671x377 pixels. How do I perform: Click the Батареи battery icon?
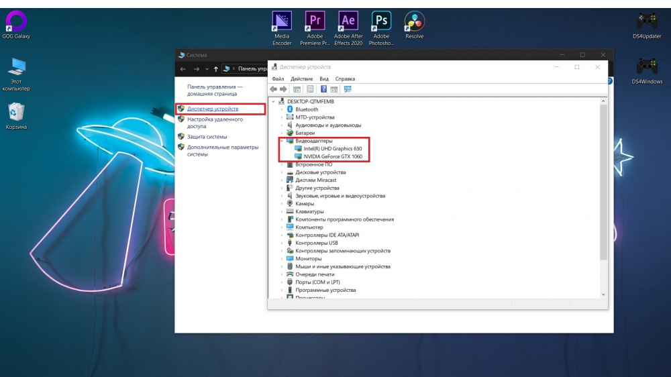tap(290, 133)
